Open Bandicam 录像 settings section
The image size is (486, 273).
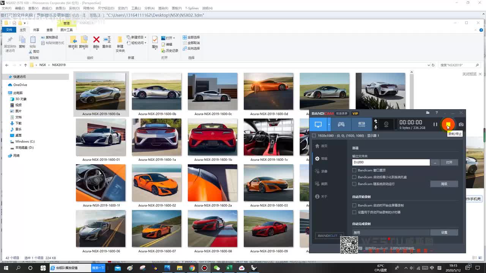pyautogui.click(x=321, y=171)
